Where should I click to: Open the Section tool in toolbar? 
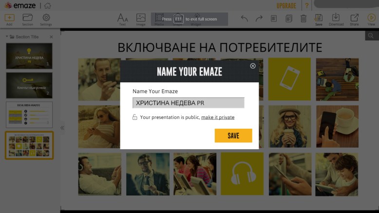pos(28,18)
